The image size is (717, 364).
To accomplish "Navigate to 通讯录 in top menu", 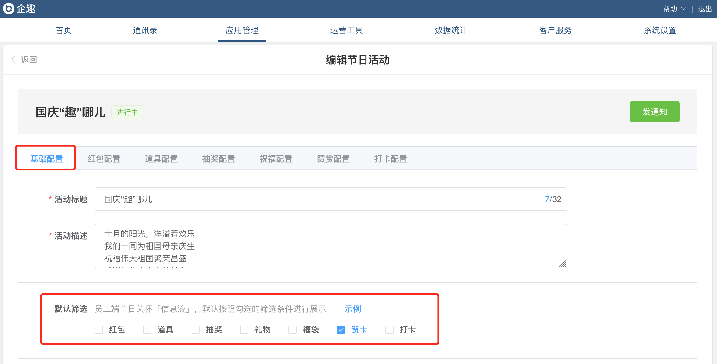I will tap(145, 30).
